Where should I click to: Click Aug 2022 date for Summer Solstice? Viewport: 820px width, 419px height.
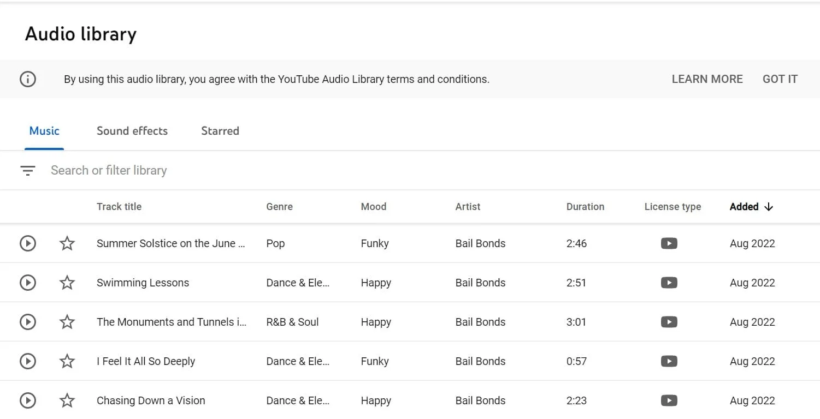pyautogui.click(x=752, y=243)
